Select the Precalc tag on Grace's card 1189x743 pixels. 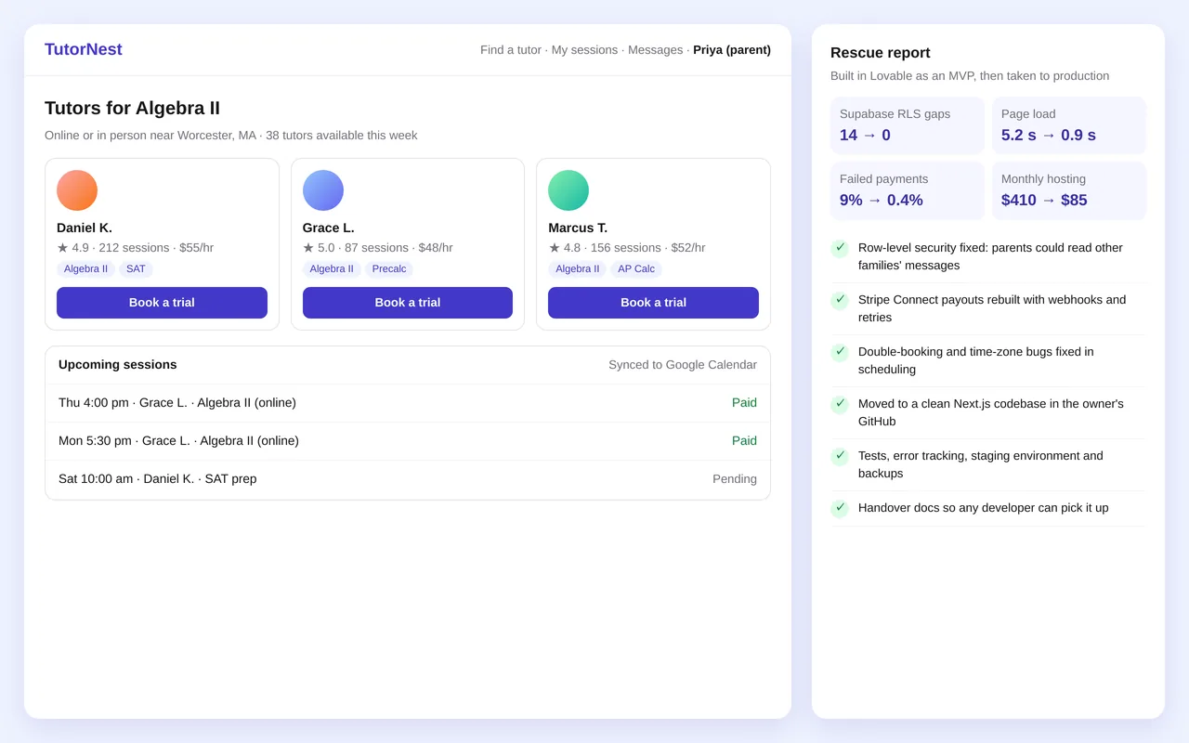(389, 269)
